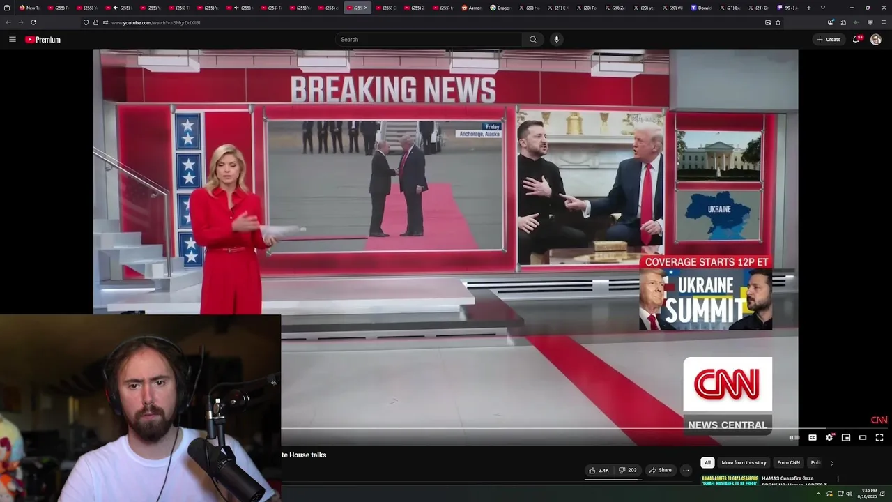
Task: Switch to the Donald browser tab
Action: tap(701, 8)
